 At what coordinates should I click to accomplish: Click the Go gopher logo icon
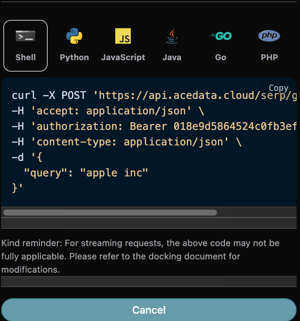(221, 36)
